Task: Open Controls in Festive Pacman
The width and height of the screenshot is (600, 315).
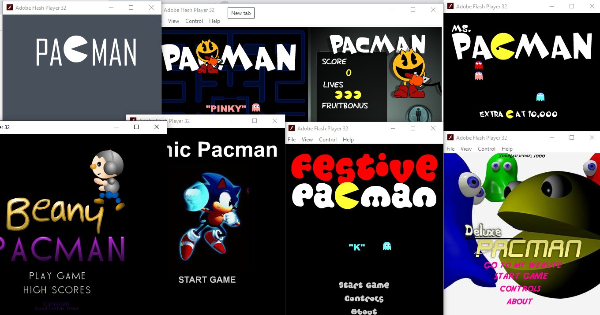Action: coord(364,299)
